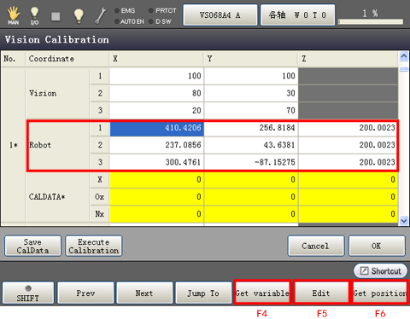Image resolution: width=410 pixels, height=319 pixels.
Task: Run Execute Calibration
Action: 94,246
